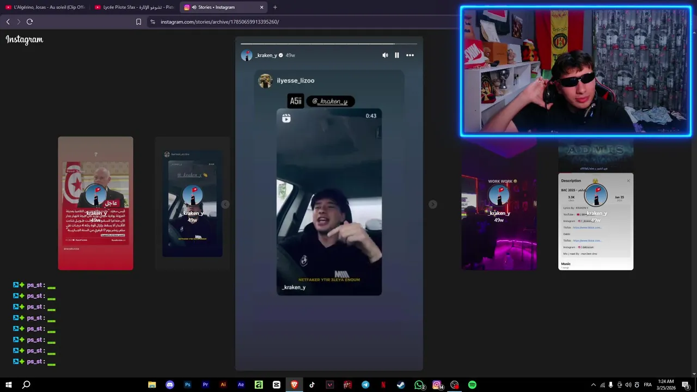Open the ilyesse_lizoo reposted profile name
697x392 pixels.
296,81
